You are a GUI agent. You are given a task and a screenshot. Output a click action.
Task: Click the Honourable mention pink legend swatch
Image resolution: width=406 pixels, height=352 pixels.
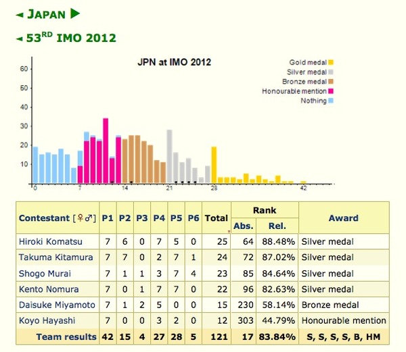pos(331,91)
